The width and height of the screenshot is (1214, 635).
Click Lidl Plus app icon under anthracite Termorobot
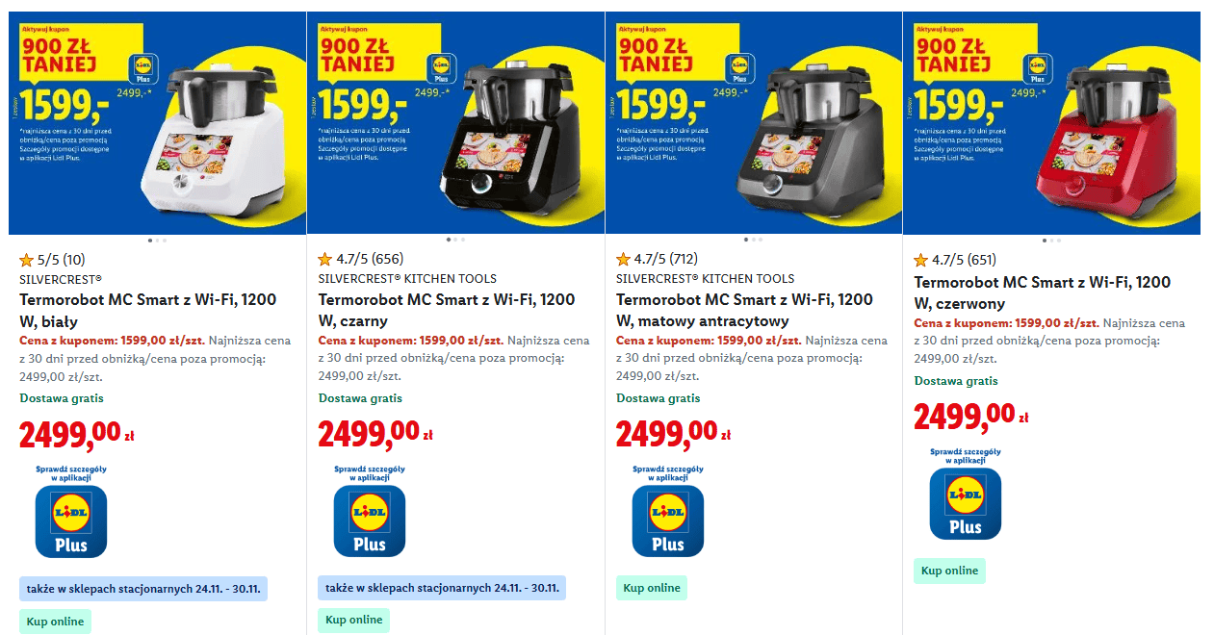point(668,521)
